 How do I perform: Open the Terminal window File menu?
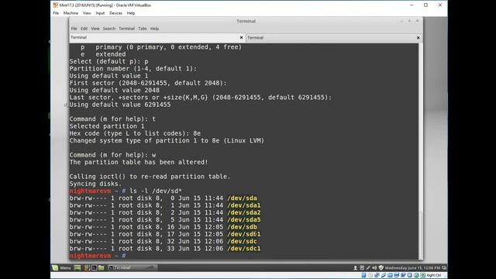[x=74, y=29]
